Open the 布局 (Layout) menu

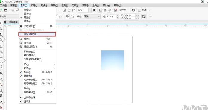point(34,5)
